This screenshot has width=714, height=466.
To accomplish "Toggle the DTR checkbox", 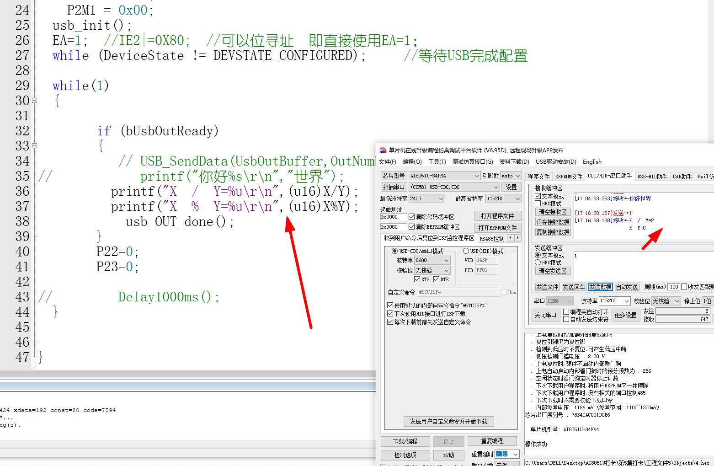I will click(x=436, y=279).
